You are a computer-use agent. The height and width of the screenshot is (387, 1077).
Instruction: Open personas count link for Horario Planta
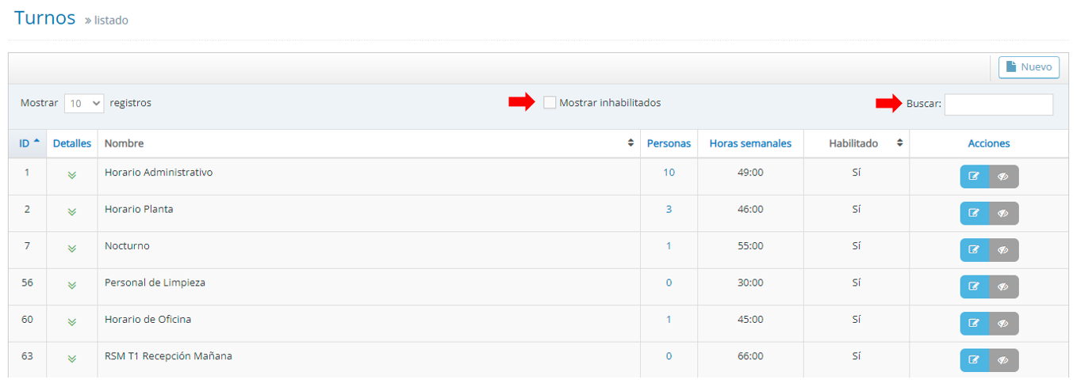coord(669,209)
